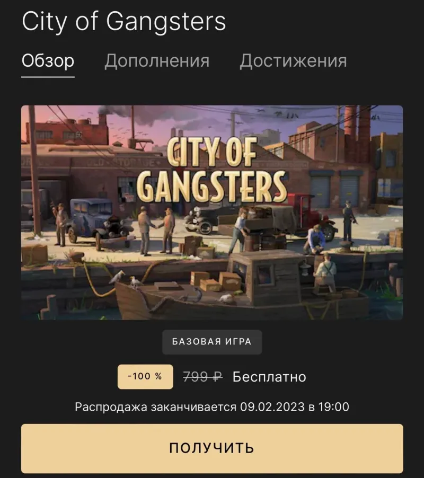424x478 pixels.
Task: Click the cardboard boxes on boat deck
Action: click(x=216, y=281)
